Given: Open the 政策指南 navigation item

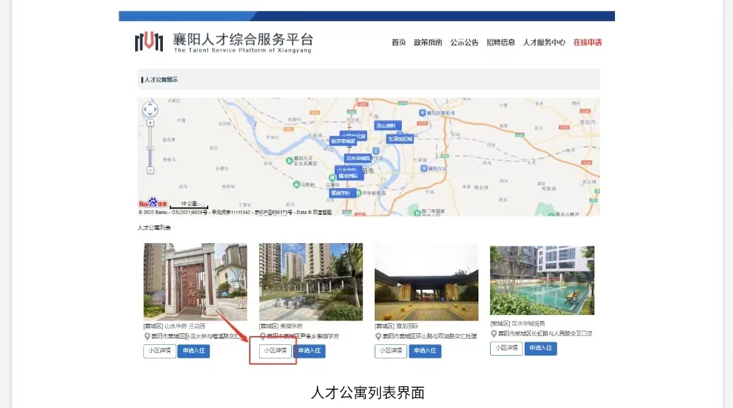Looking at the screenshot, I should (x=428, y=42).
